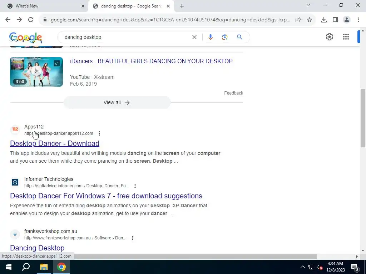View site information lock icon

pyautogui.click(x=45, y=20)
